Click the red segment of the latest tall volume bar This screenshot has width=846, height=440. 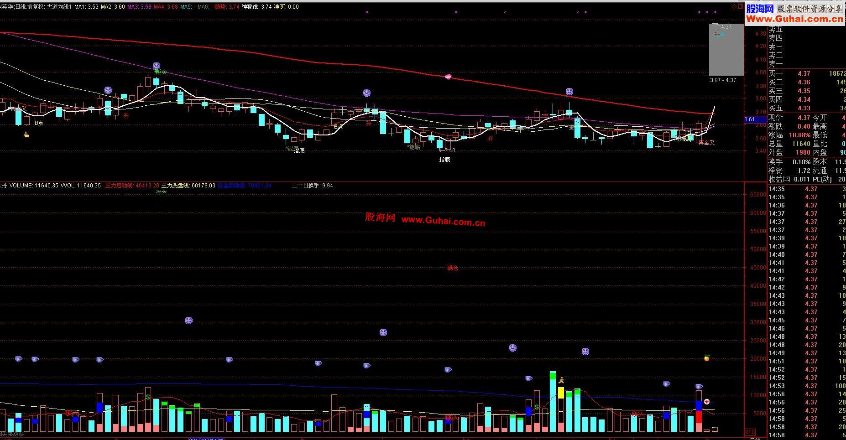(x=699, y=417)
